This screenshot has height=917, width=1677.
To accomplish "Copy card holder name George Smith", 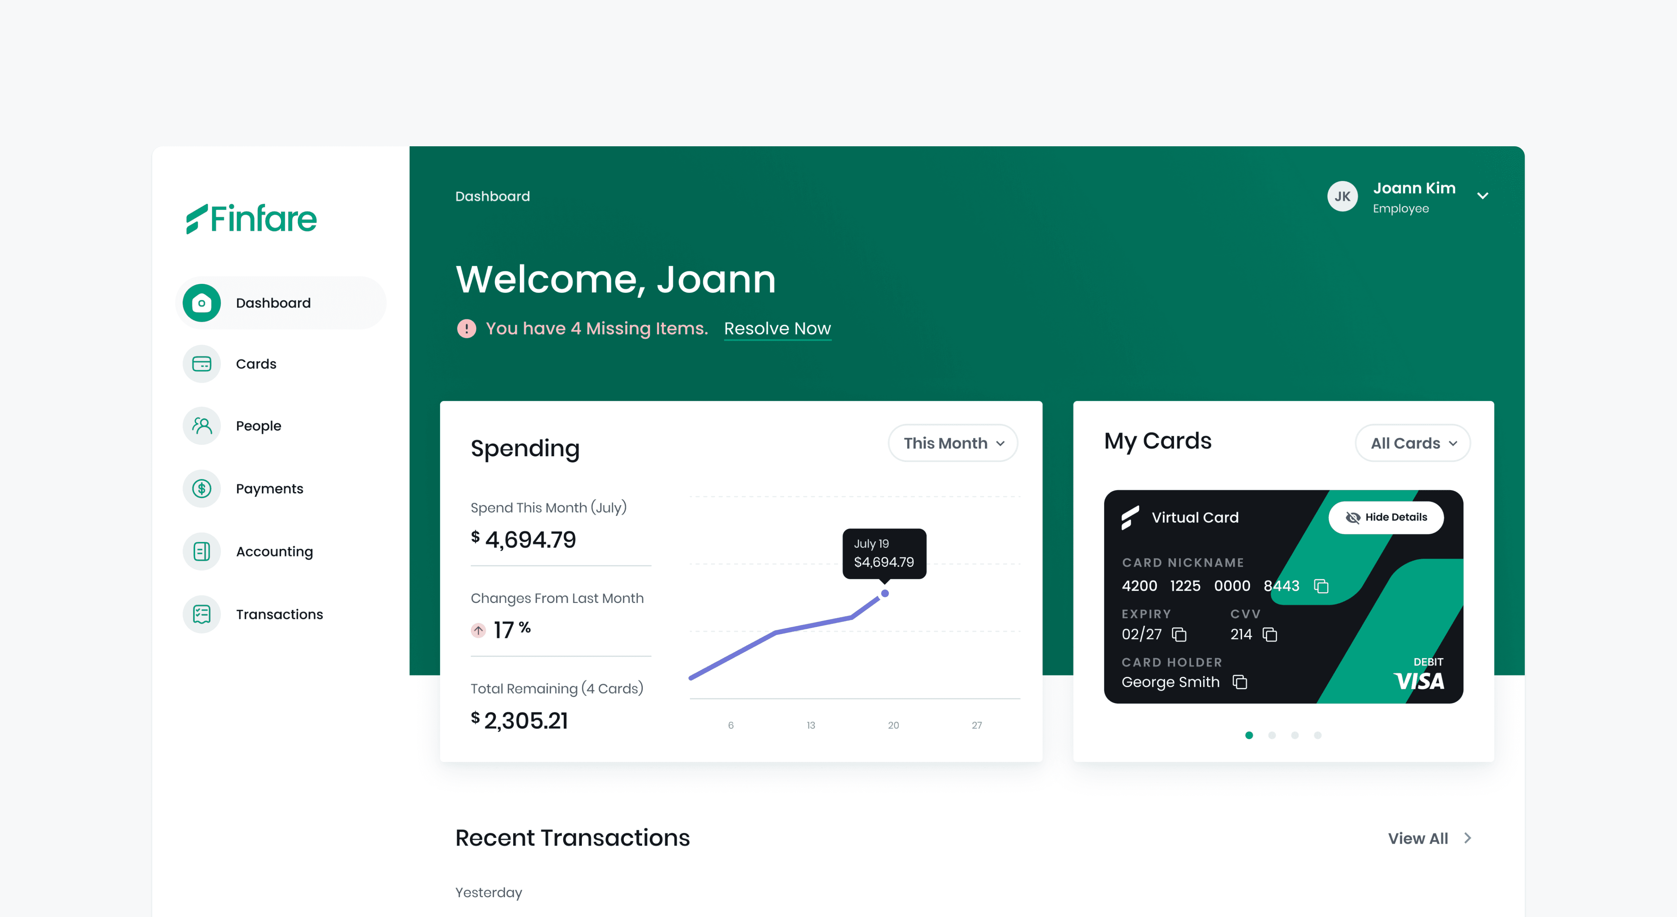I will click(x=1239, y=681).
